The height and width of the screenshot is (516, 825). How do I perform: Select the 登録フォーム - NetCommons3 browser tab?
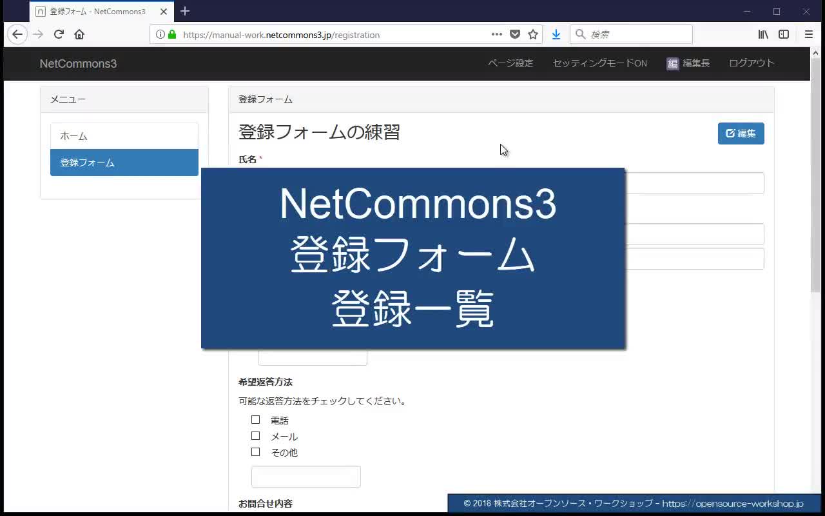pos(101,12)
